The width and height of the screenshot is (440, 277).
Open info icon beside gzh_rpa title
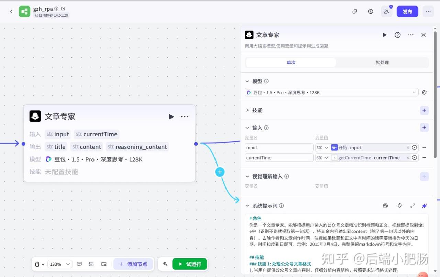click(x=56, y=9)
